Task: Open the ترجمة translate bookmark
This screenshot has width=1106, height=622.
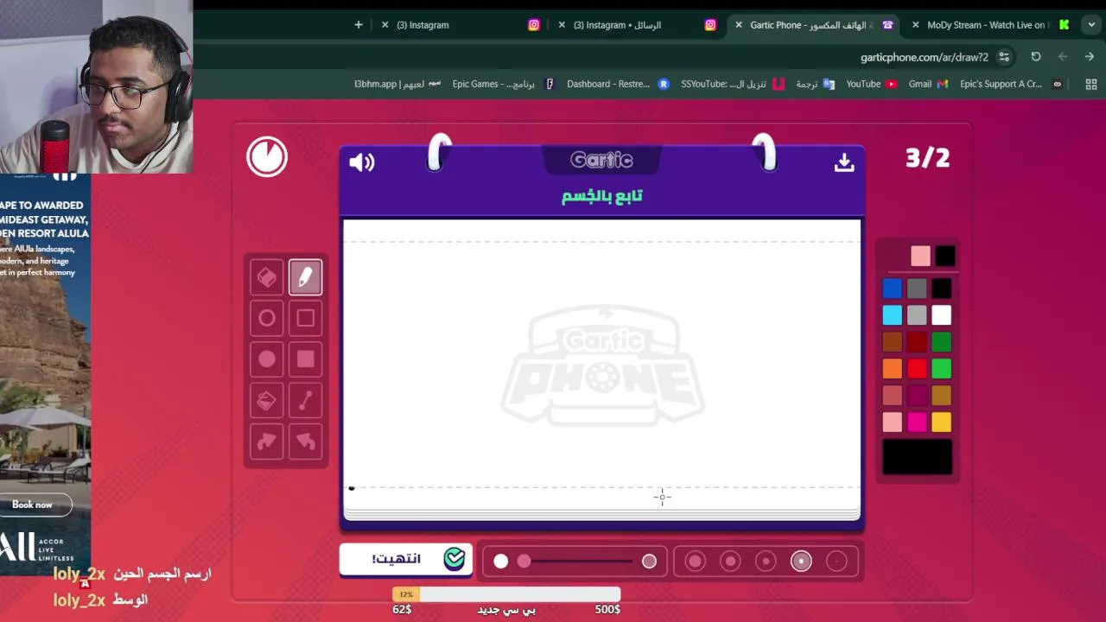Action: coord(815,84)
